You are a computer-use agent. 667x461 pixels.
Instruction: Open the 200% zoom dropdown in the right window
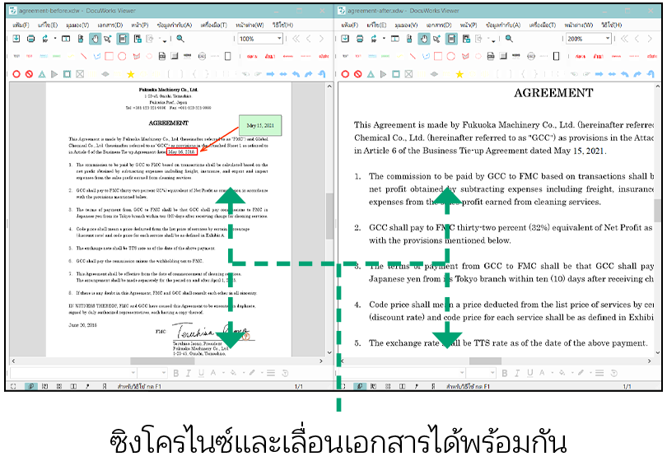coord(607,39)
